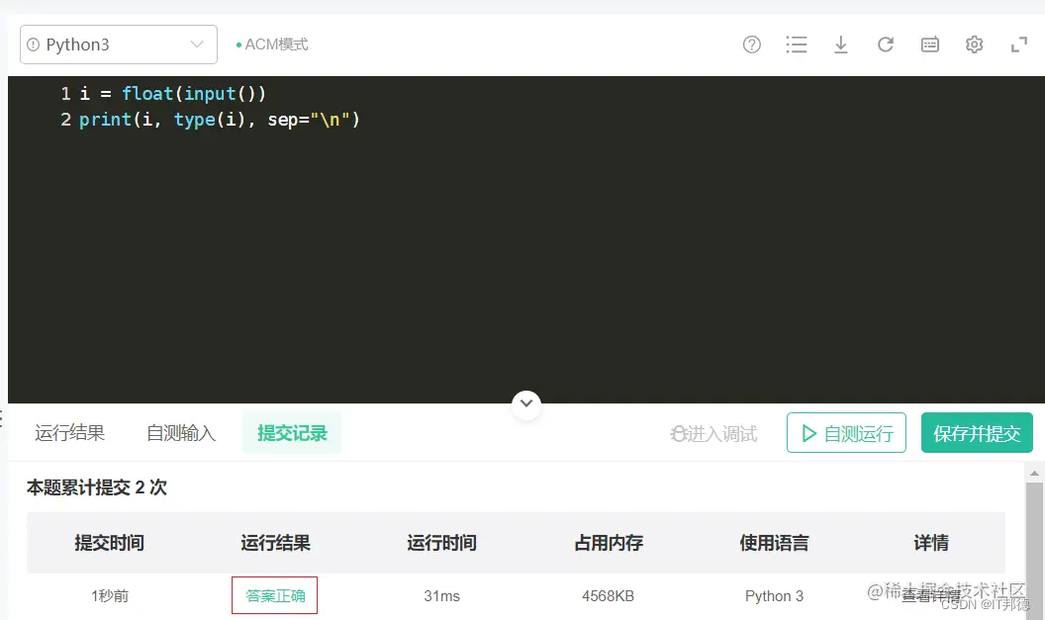Switch to the 运行结果 tab

pyautogui.click(x=69, y=432)
